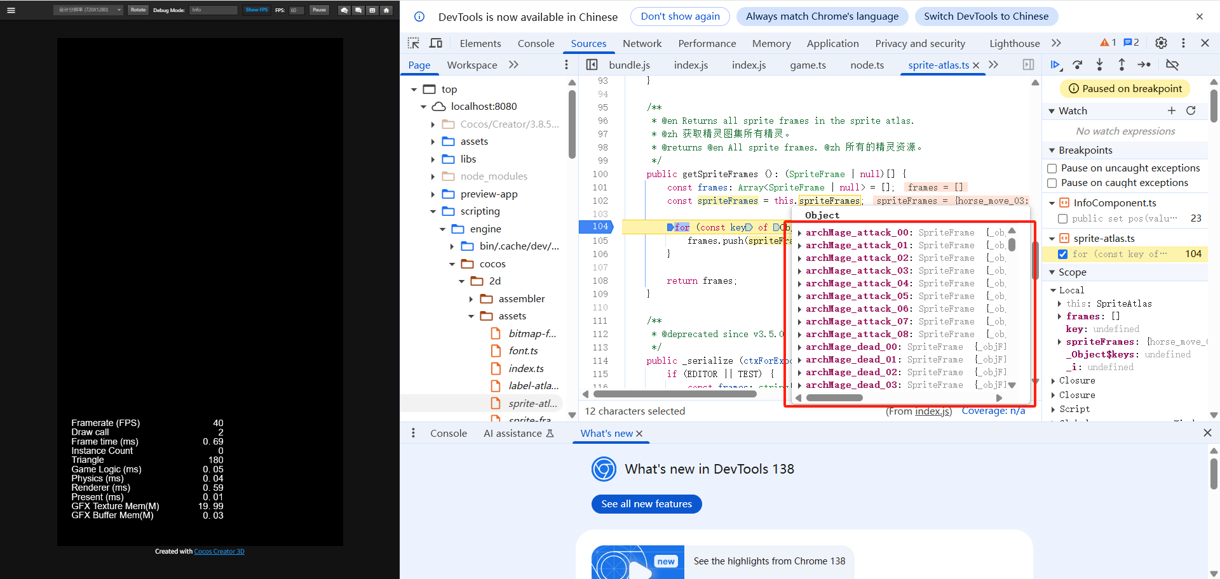This screenshot has height=579, width=1220.
Task: Expand the assets folder under localhost:8080
Action: tap(433, 142)
